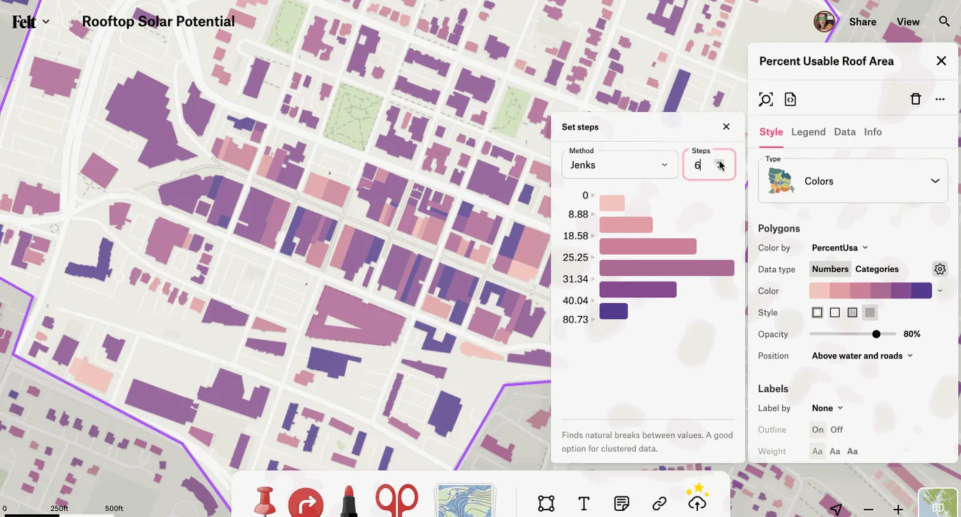
Task: Add a Note with the note tool
Action: coord(622,504)
